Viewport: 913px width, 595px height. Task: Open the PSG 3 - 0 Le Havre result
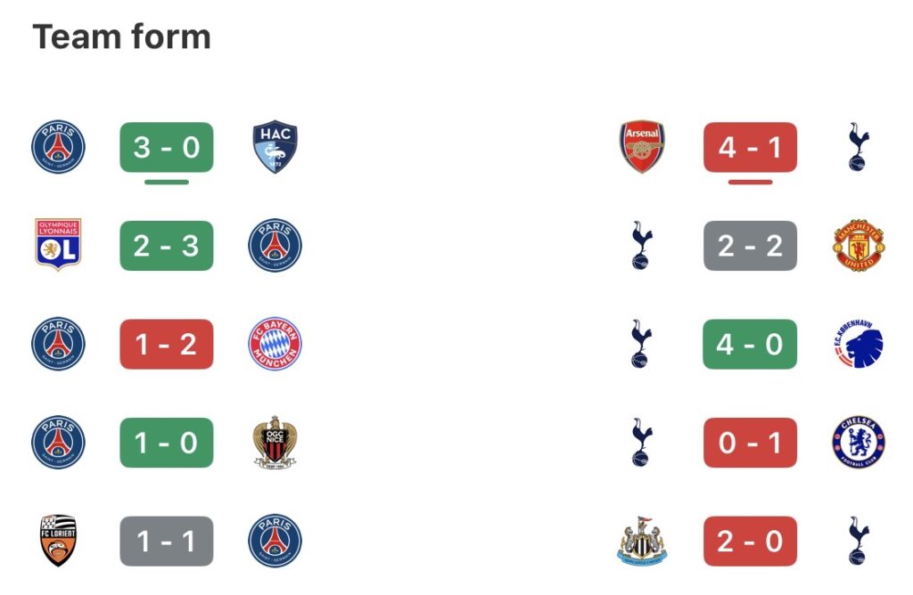pos(167,147)
